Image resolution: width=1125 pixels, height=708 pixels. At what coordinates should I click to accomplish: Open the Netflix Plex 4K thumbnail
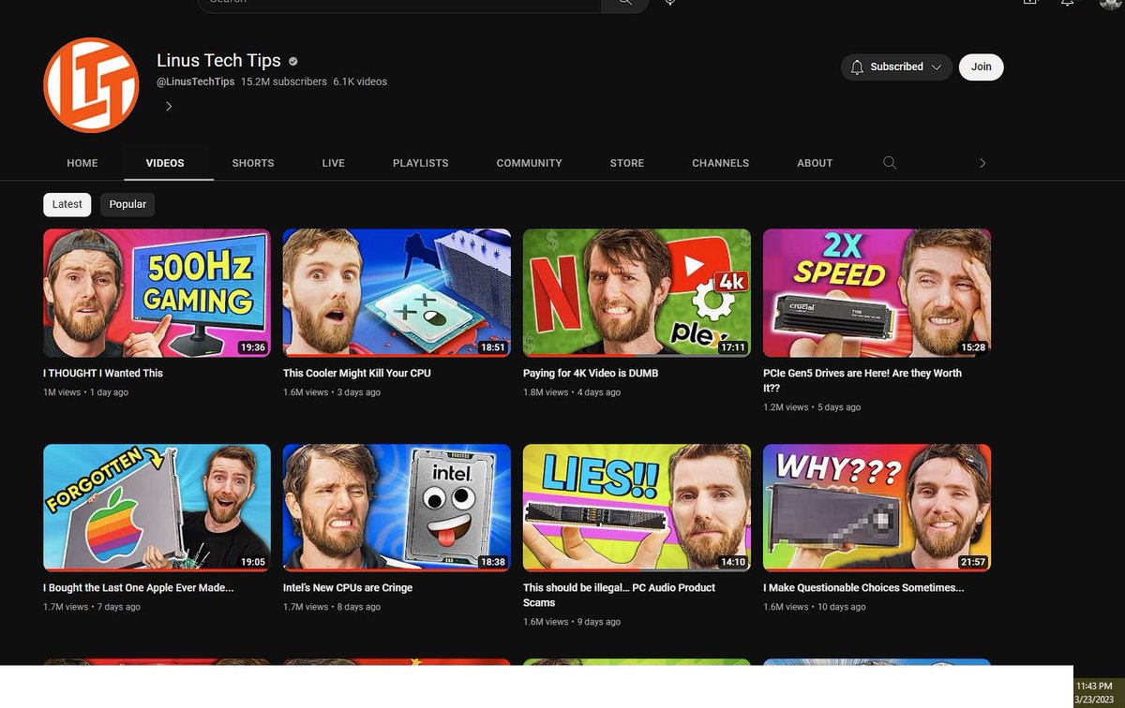[x=637, y=293]
